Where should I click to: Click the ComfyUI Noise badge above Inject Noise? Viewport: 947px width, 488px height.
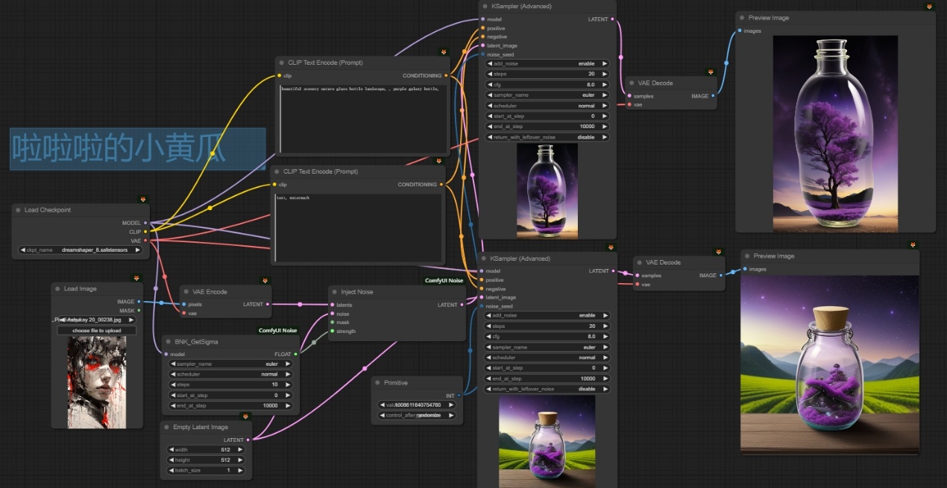pyautogui.click(x=444, y=280)
